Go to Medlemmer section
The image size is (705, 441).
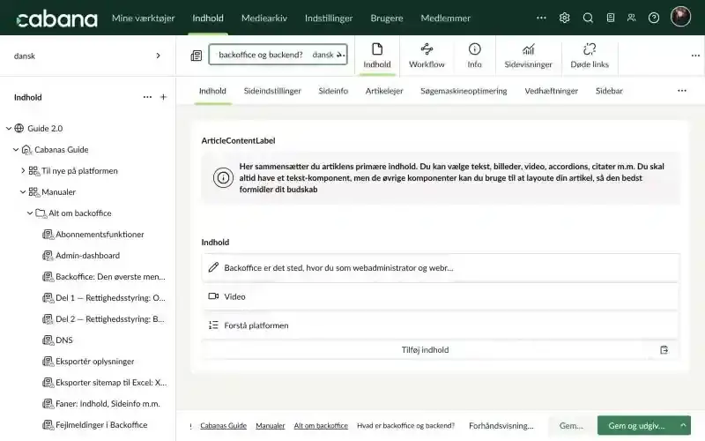pos(446,18)
